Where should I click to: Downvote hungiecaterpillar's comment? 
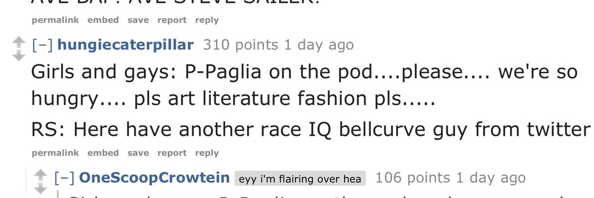tap(17, 55)
